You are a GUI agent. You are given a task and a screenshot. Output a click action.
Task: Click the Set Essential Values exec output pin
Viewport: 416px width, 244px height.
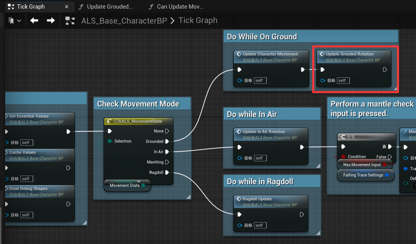pyautogui.click(x=68, y=132)
